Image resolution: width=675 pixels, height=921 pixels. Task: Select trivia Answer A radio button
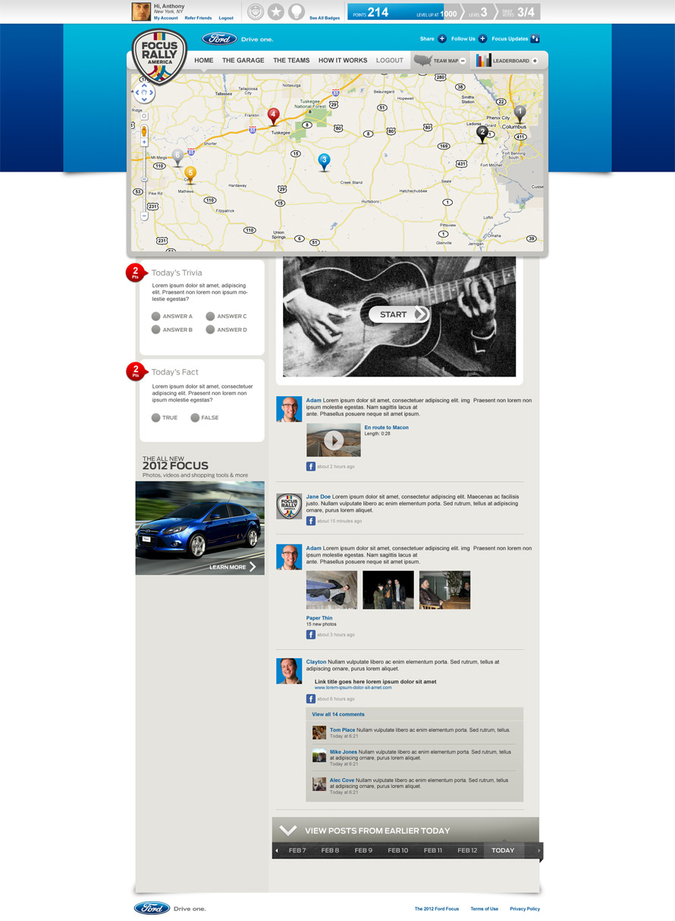155,317
